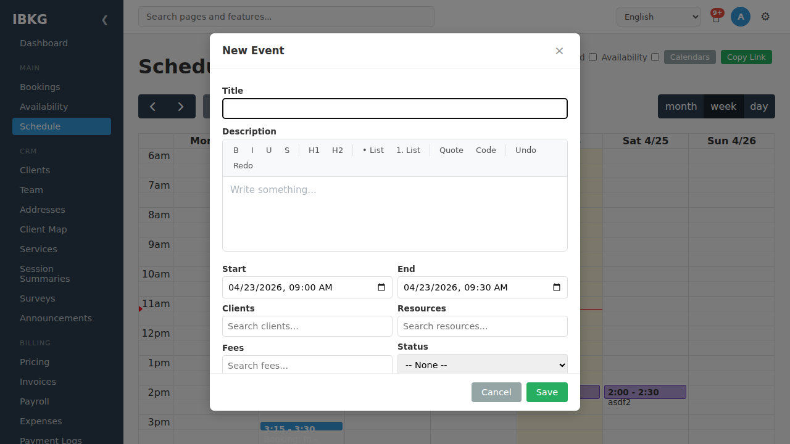
Task: Focus the End datetime field
Action: [x=483, y=287]
